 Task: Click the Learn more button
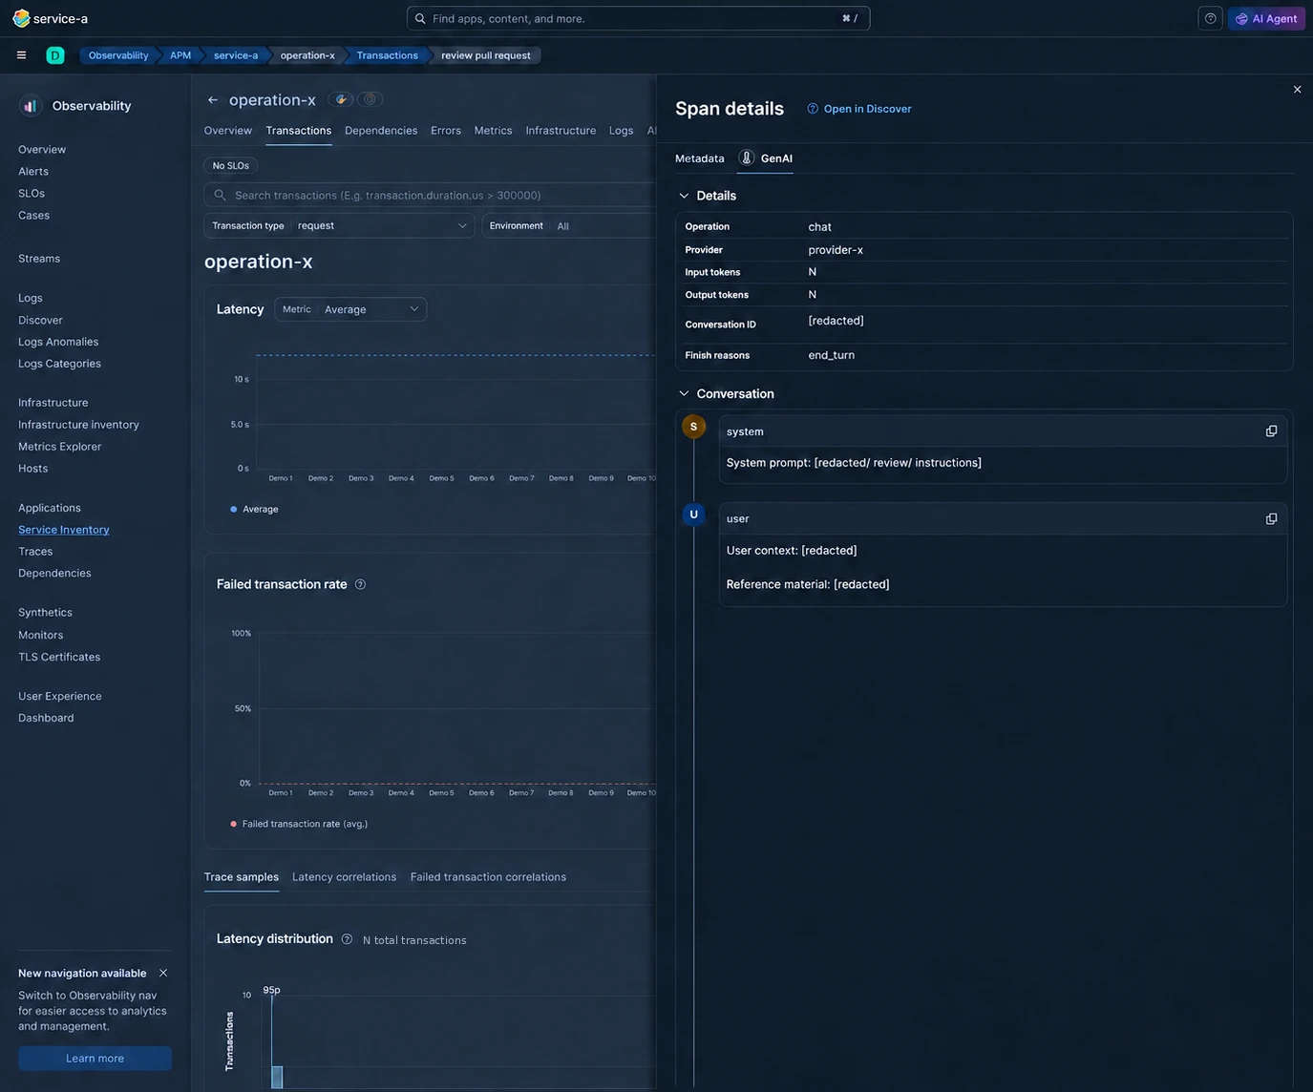point(95,1059)
